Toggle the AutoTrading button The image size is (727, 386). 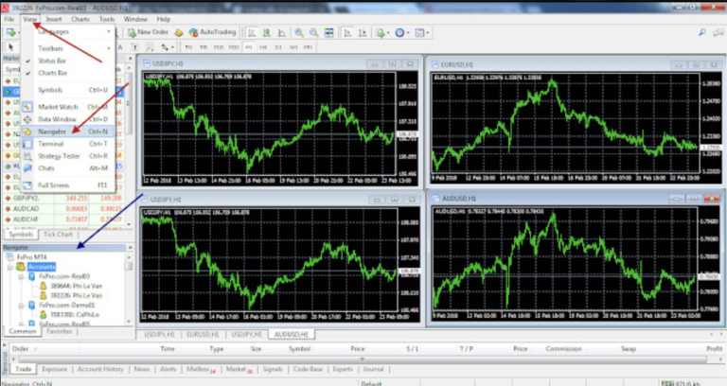(212, 32)
